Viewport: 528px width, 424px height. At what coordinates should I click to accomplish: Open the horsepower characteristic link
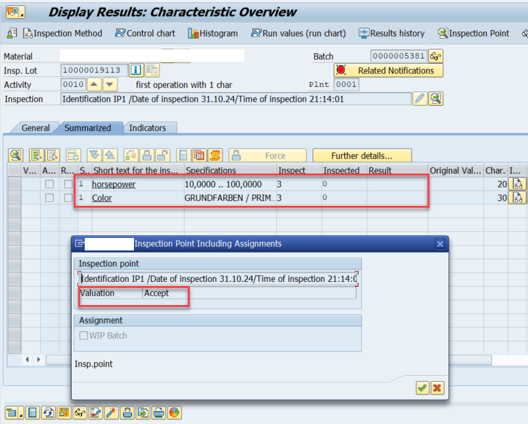tap(114, 184)
